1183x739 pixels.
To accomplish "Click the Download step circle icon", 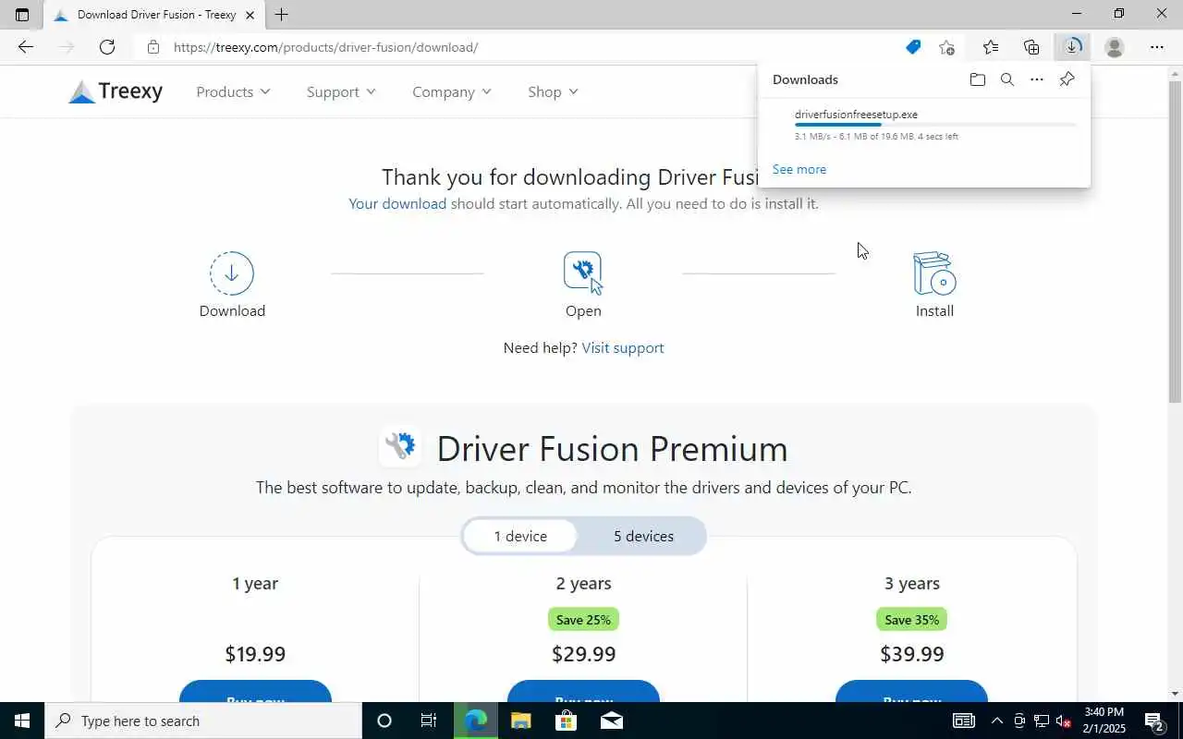I will click(232, 273).
